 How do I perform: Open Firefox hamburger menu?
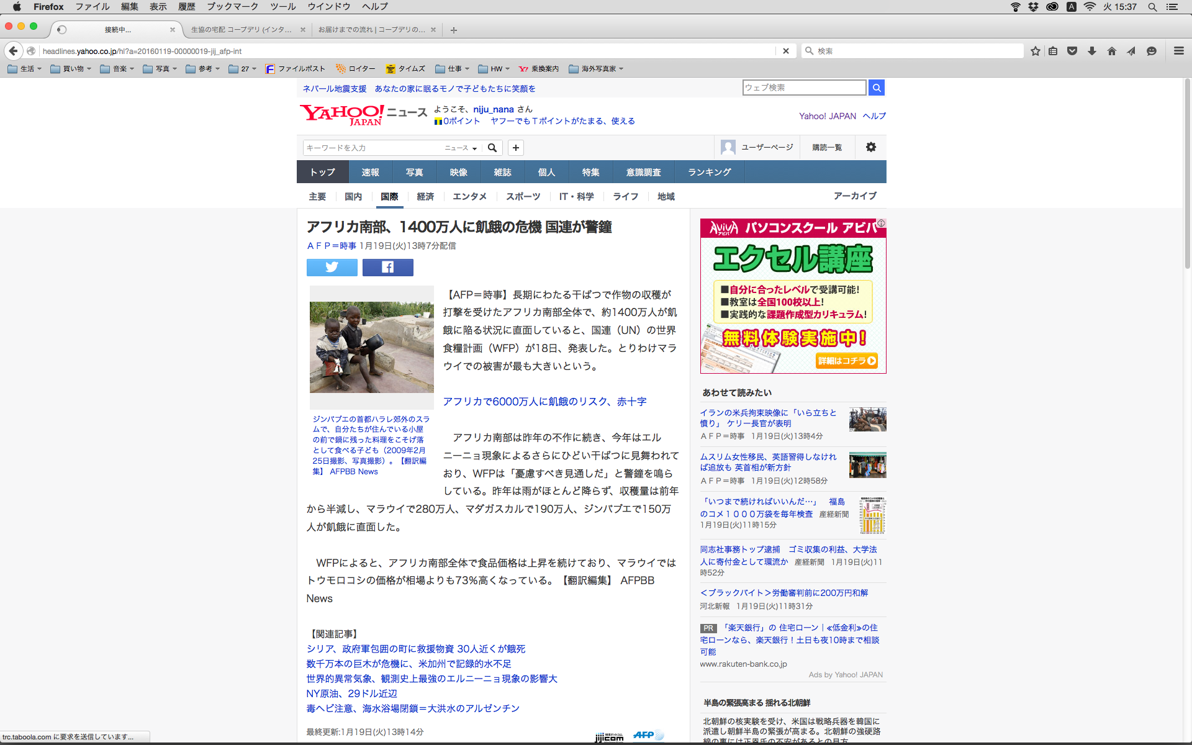tap(1178, 51)
